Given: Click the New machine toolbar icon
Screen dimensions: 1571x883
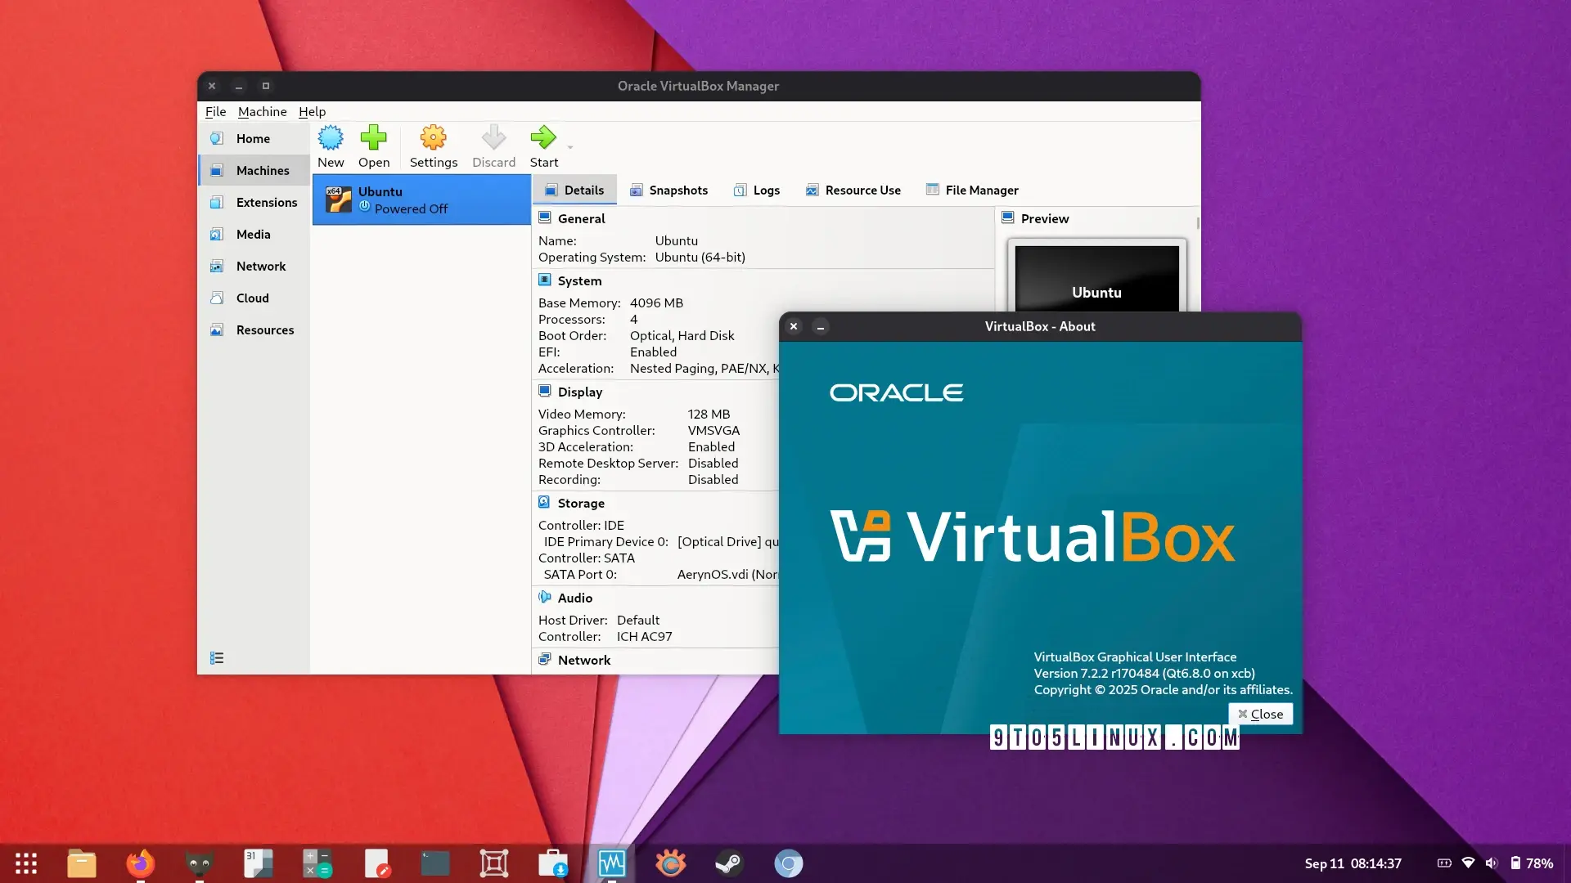Looking at the screenshot, I should pyautogui.click(x=331, y=146).
